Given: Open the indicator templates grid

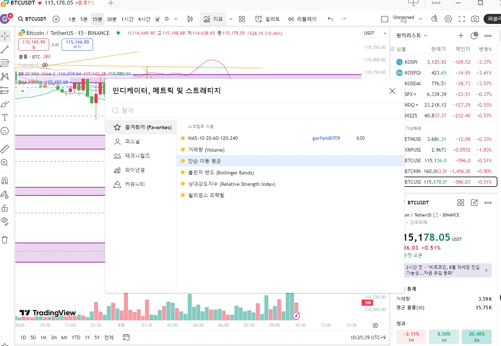Looking at the screenshot, I should (242, 19).
